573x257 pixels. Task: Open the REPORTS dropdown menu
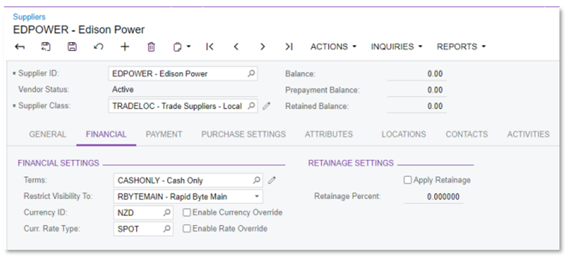(x=461, y=47)
